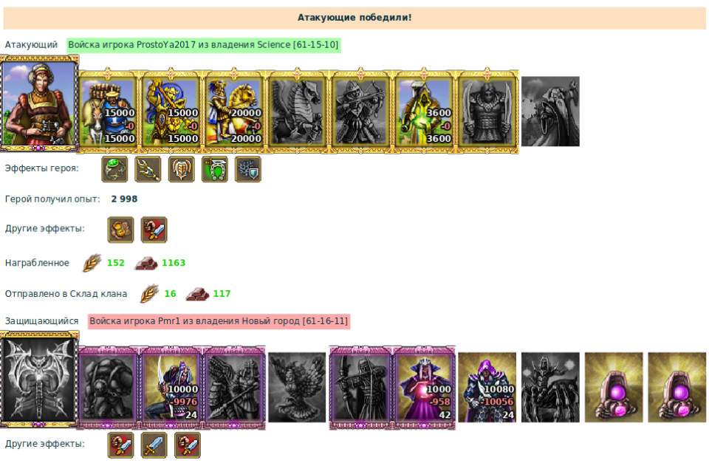Click the last purple orb tower icon
Screen dimensions: 709x463
[x=677, y=388]
